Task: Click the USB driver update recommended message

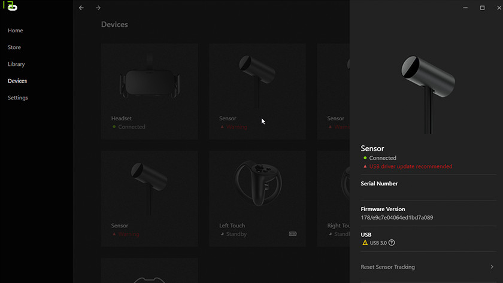Action: coord(411,166)
